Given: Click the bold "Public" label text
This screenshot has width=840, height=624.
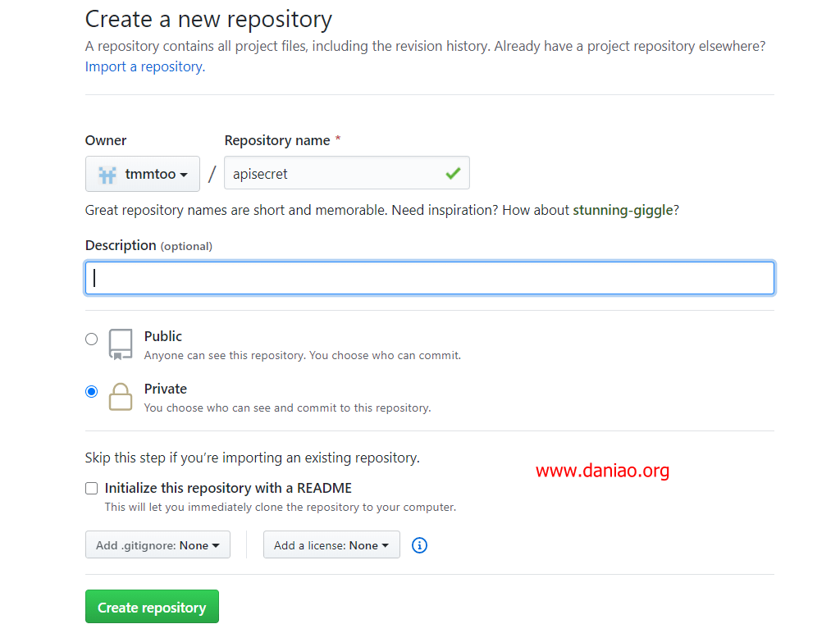Looking at the screenshot, I should [x=163, y=336].
